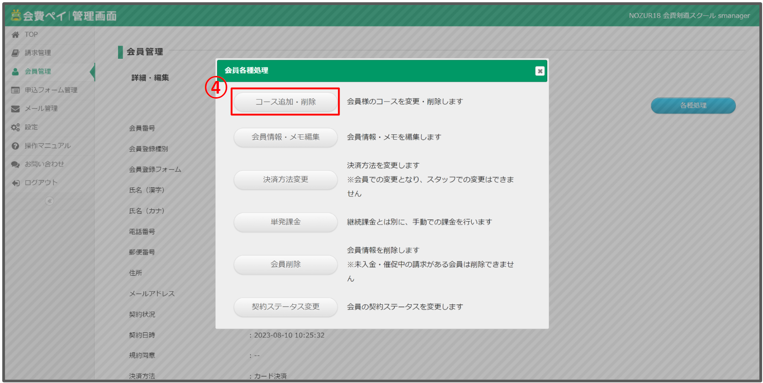
Task: Click the 会員の契約ステータスを変更します description
Action: 405,307
